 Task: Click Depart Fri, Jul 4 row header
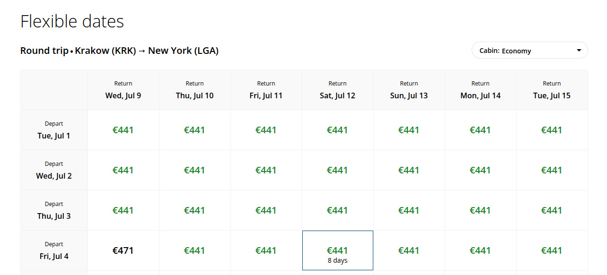coord(54,250)
